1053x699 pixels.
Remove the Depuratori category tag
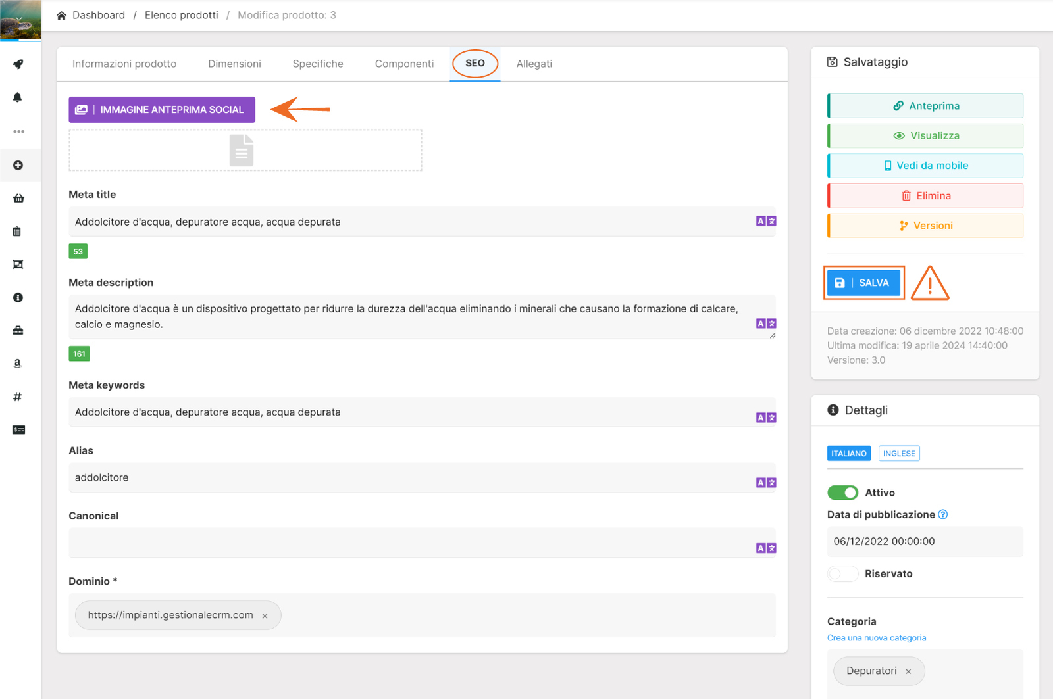[x=908, y=671]
